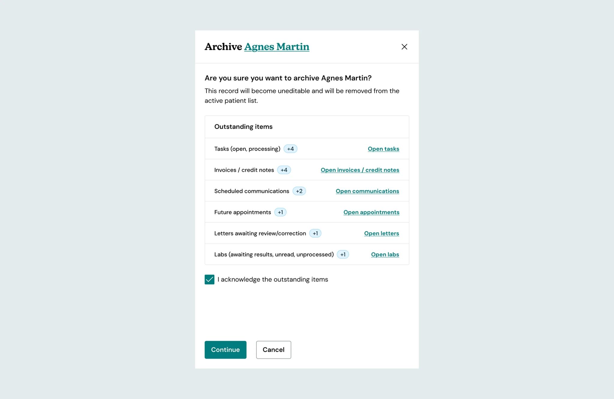Click the +4 badge beside Invoices / credit notes
Viewport: 614px width, 399px height.
tap(283, 170)
